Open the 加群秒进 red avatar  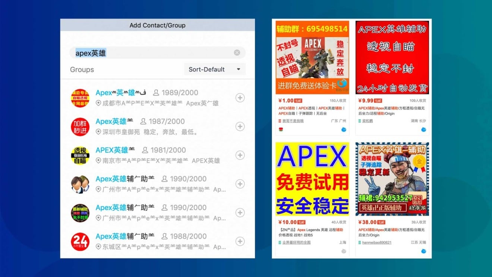[80, 127]
